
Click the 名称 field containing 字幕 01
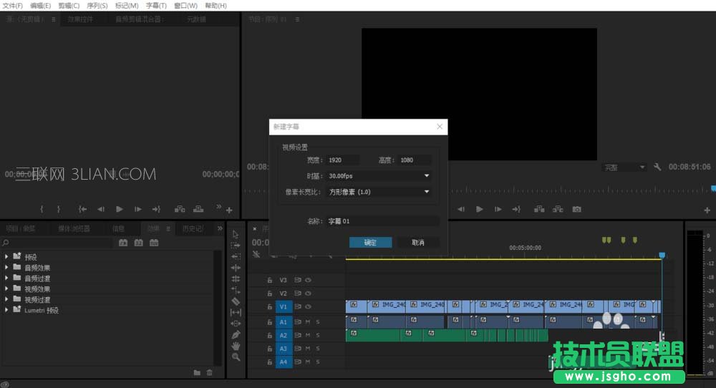(382, 221)
